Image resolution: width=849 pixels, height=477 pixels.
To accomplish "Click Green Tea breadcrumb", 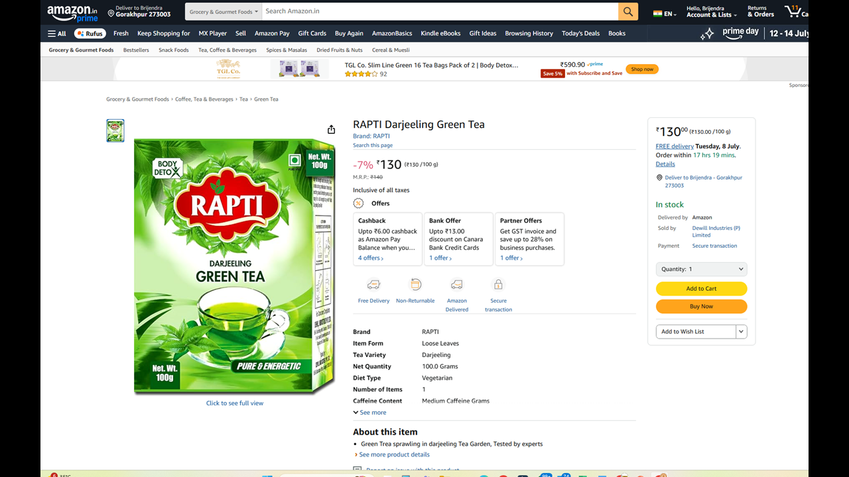I will 266,99.
